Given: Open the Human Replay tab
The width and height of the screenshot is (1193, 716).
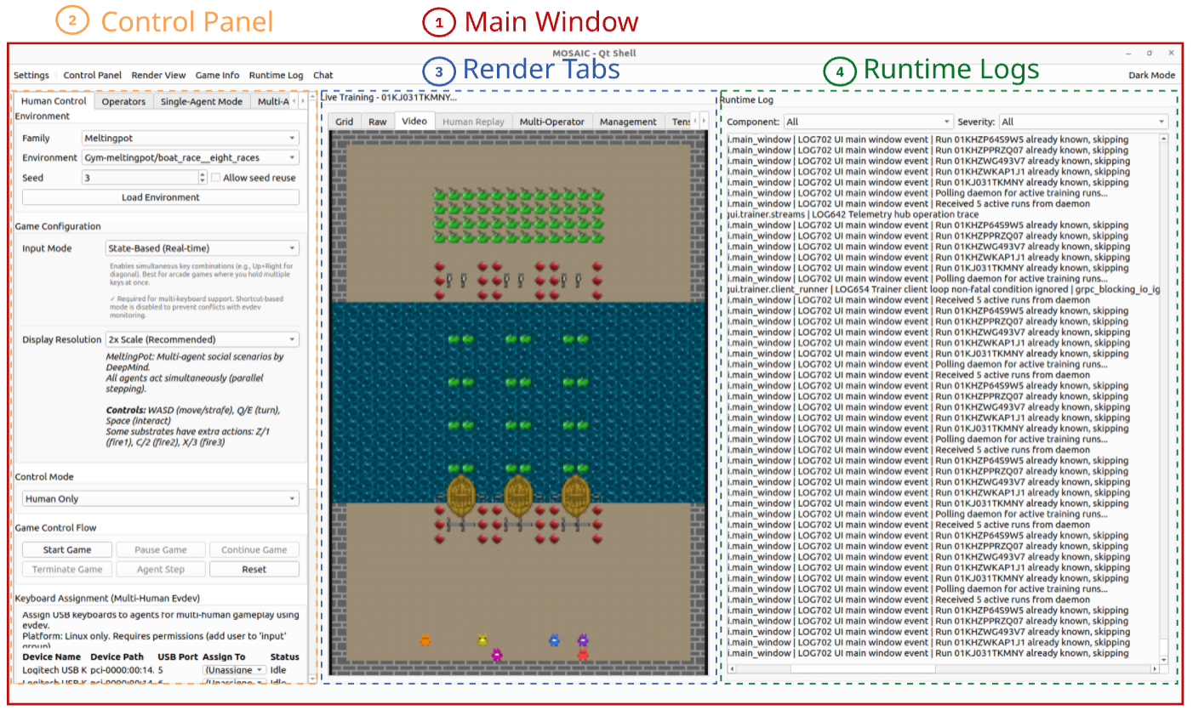Looking at the screenshot, I should 473,122.
